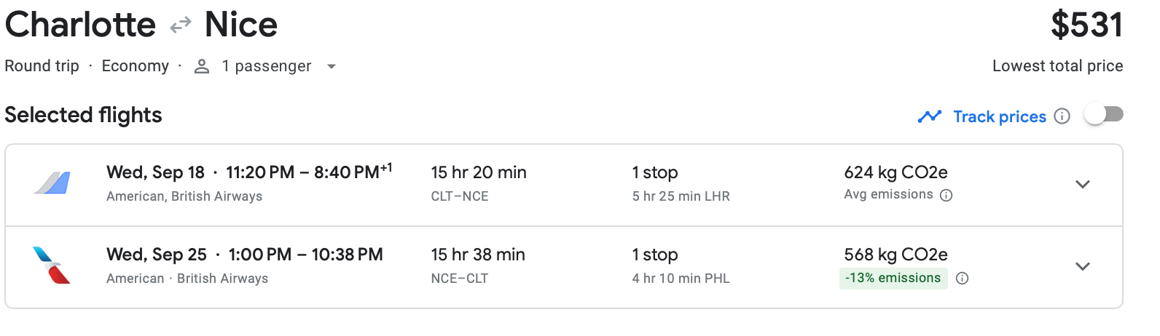Click the American Airlines logo on return flight
Image resolution: width=1160 pixels, height=336 pixels.
pos(52,265)
